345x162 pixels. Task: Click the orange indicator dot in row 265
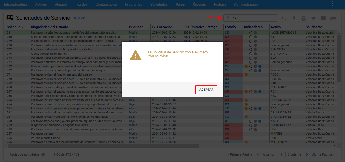[246, 100]
